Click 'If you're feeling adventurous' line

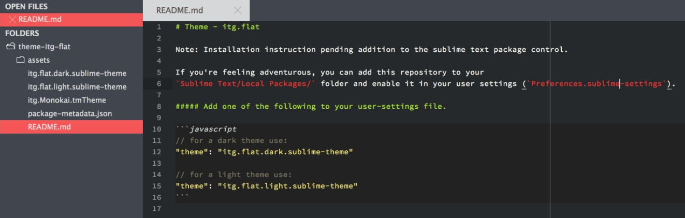coord(330,72)
